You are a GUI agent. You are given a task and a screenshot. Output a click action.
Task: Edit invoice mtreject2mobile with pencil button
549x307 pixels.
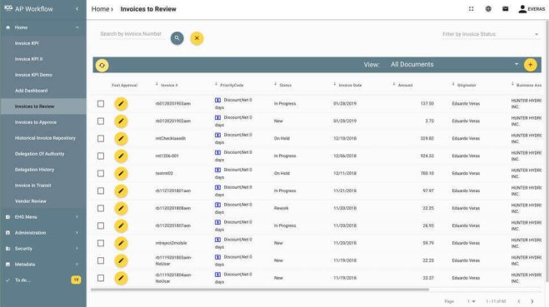tap(121, 244)
